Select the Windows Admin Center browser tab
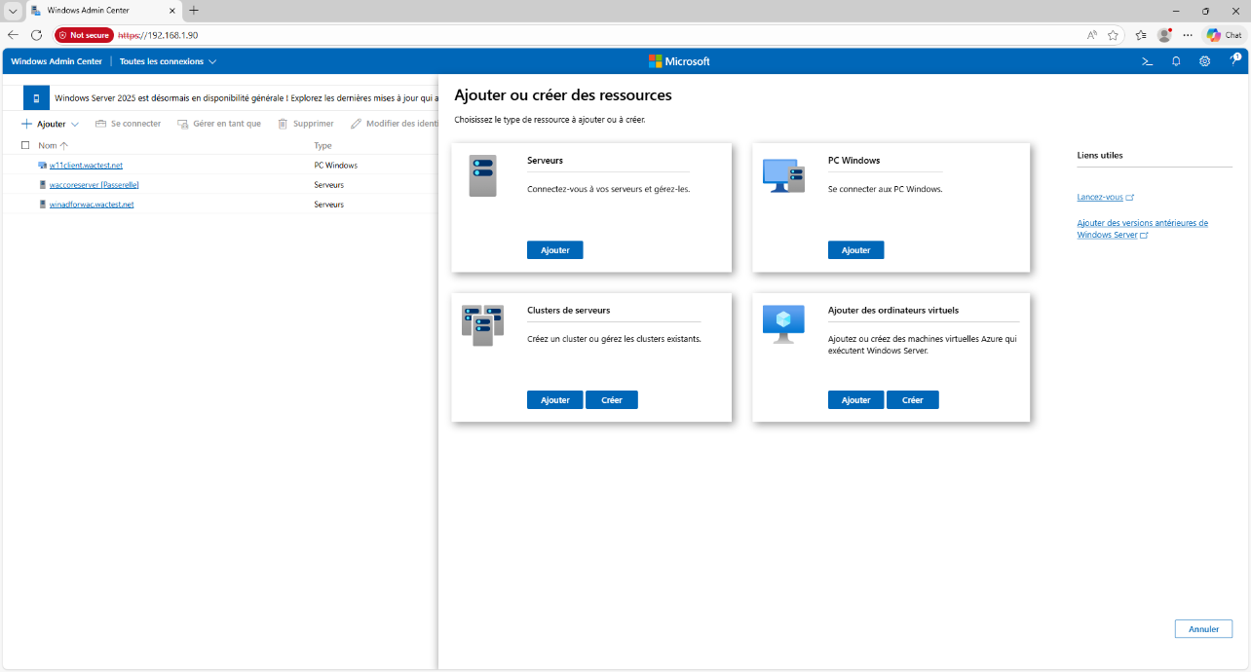Screen dimensions: 1251x672 pos(103,11)
